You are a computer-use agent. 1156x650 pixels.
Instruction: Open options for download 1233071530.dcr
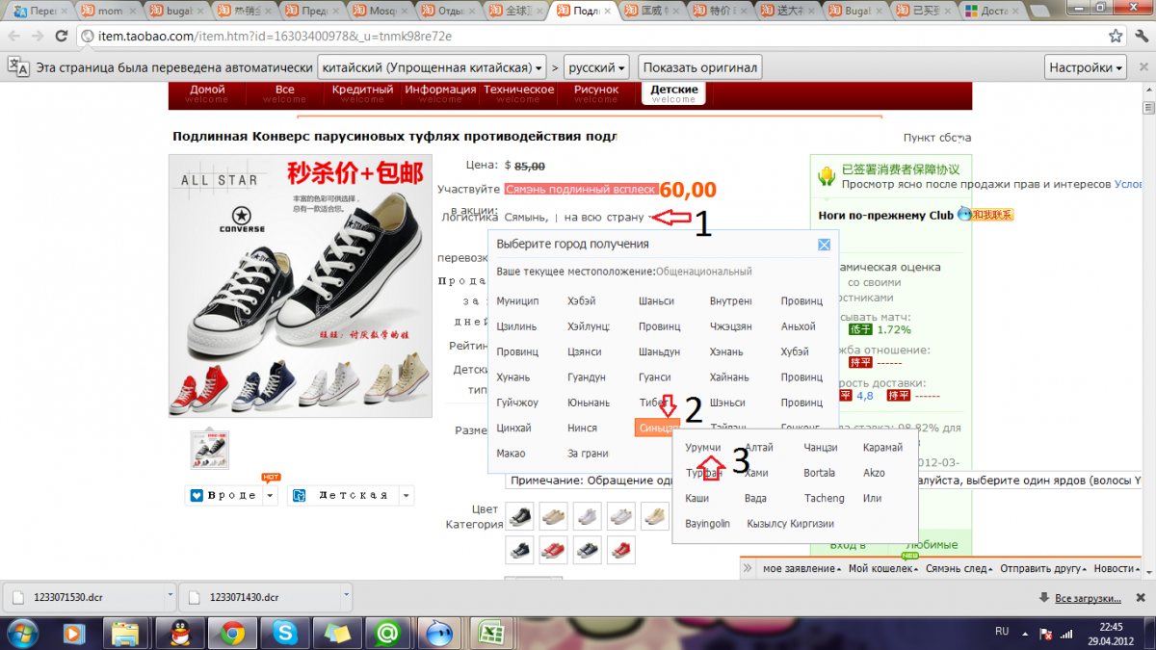pos(171,596)
